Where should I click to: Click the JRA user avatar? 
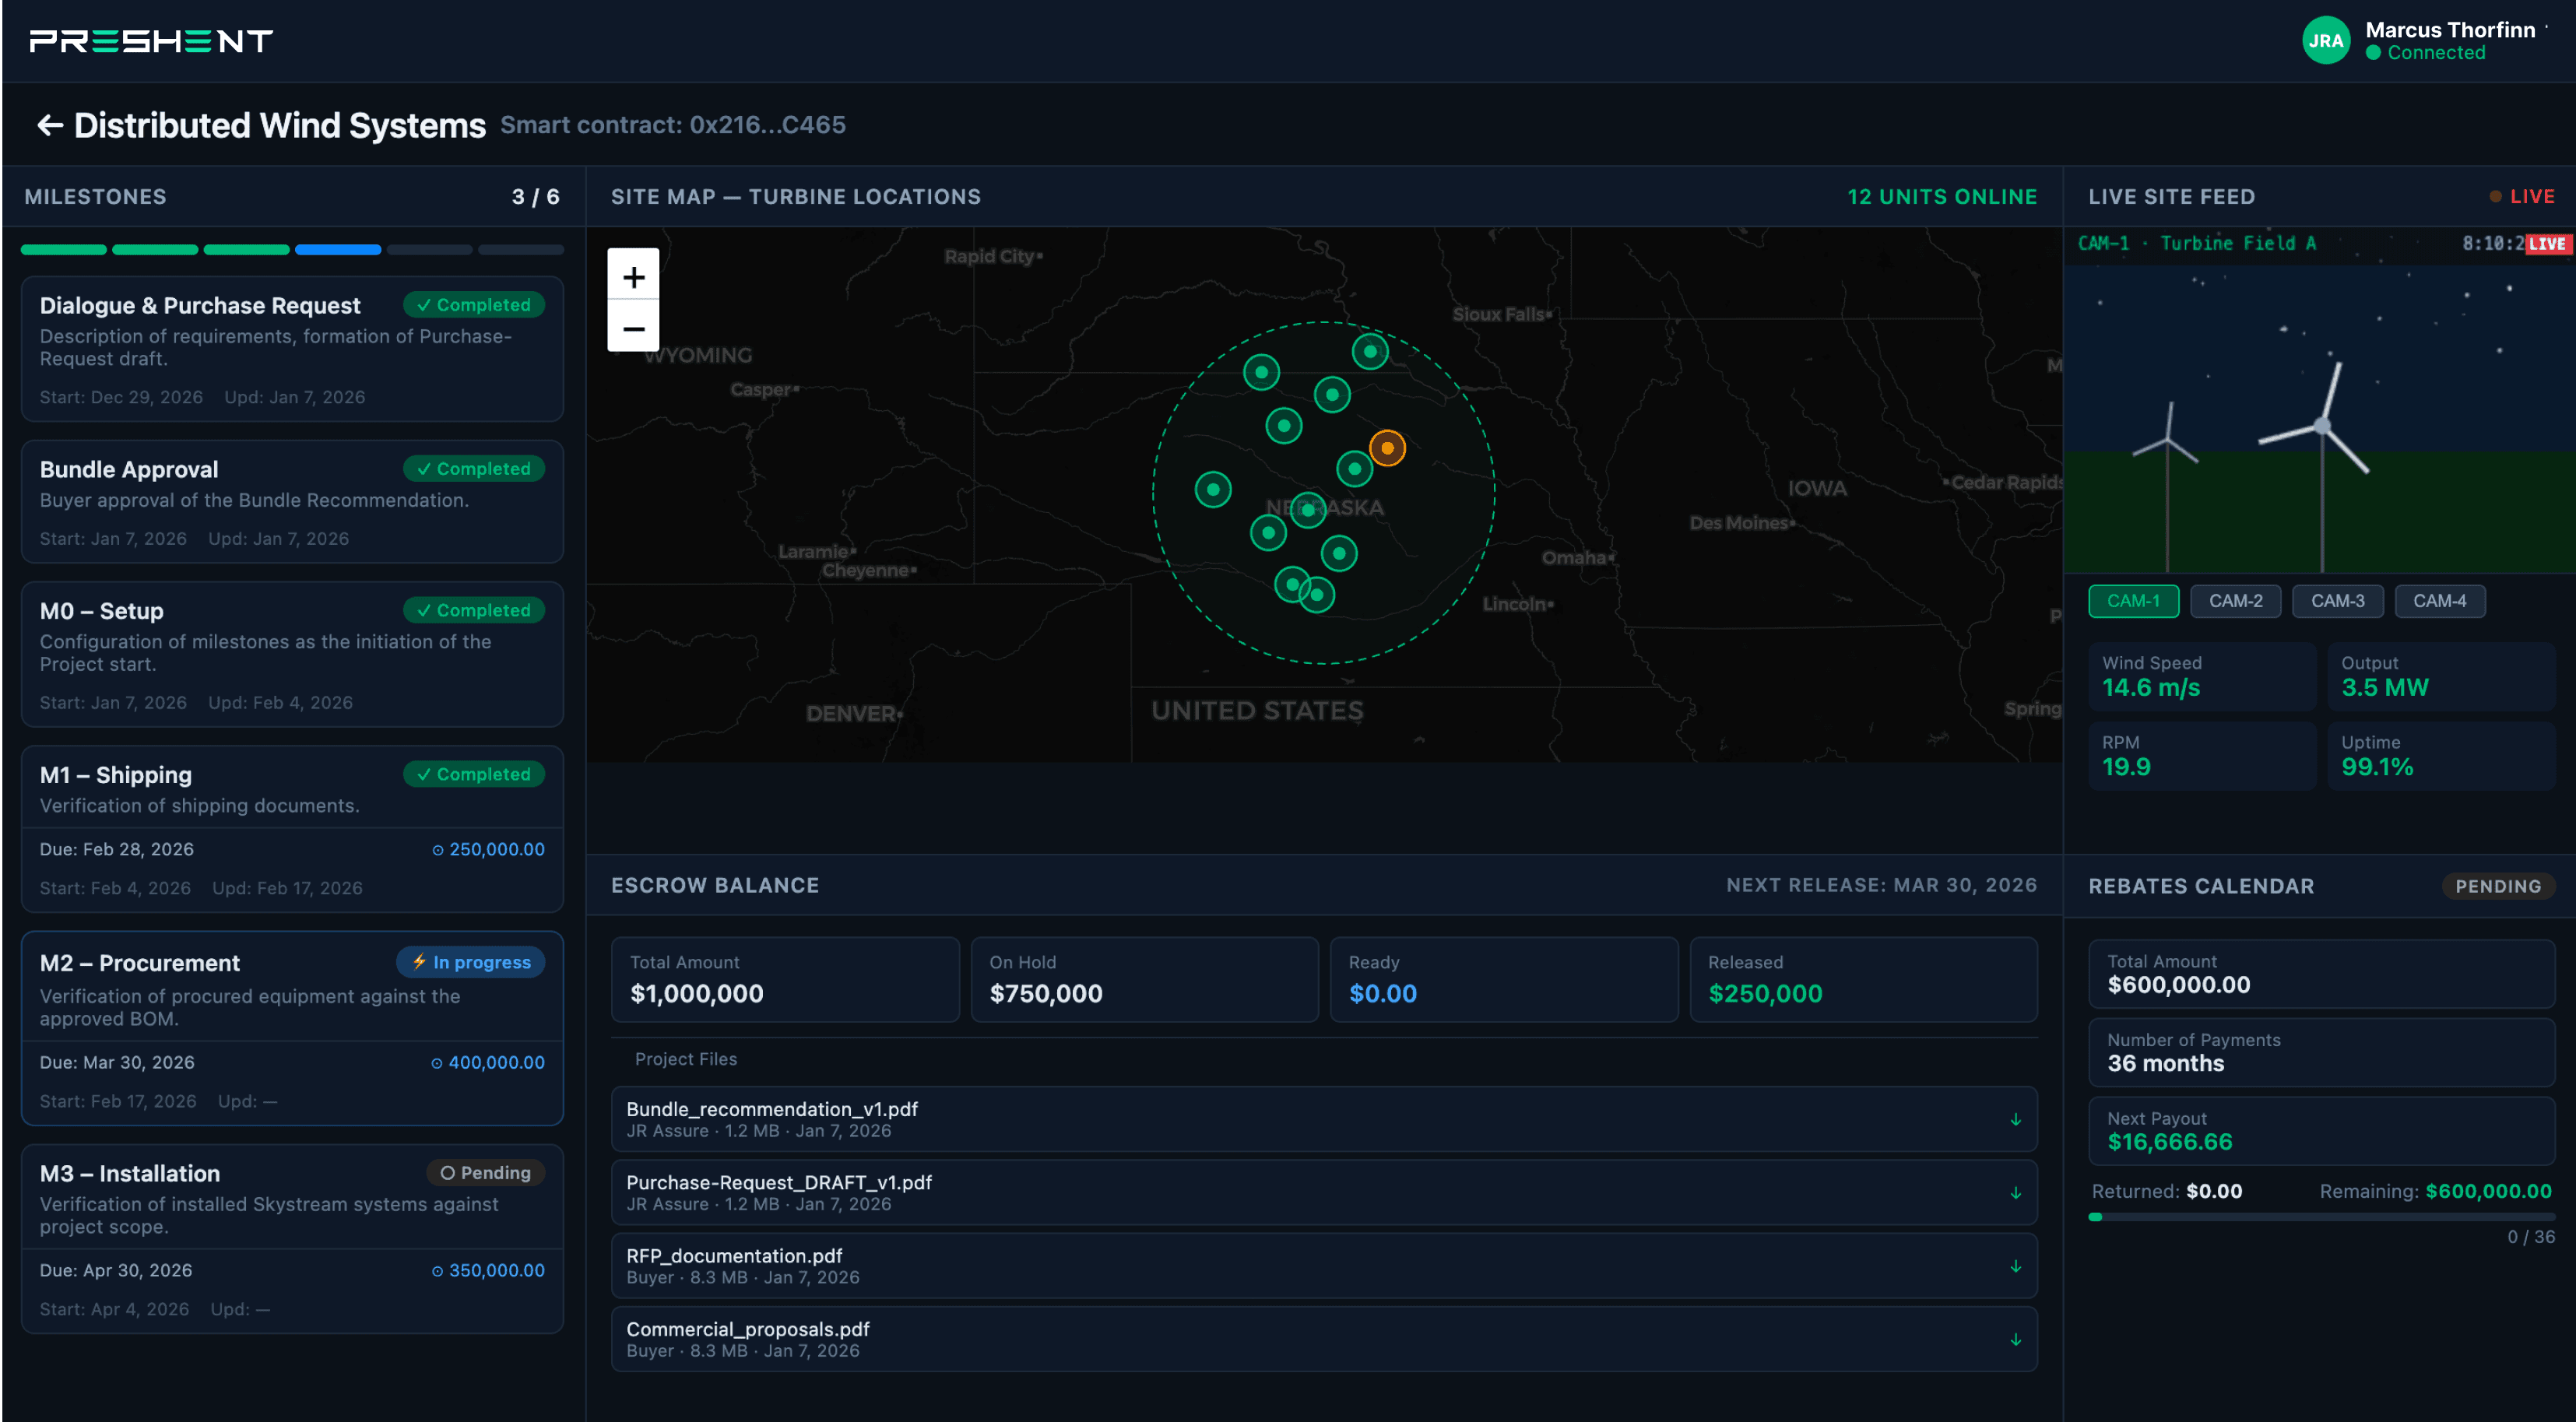(2325, 41)
